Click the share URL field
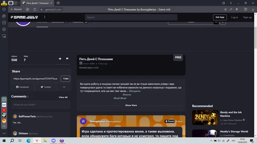Viewport: 257px width, 144px height. tap(35, 79)
